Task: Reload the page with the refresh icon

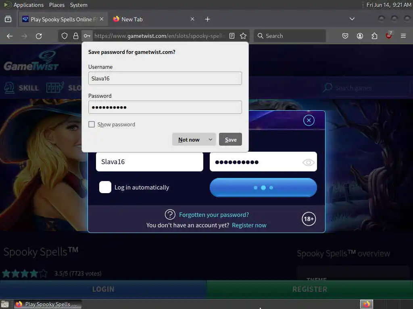Action: tap(39, 36)
